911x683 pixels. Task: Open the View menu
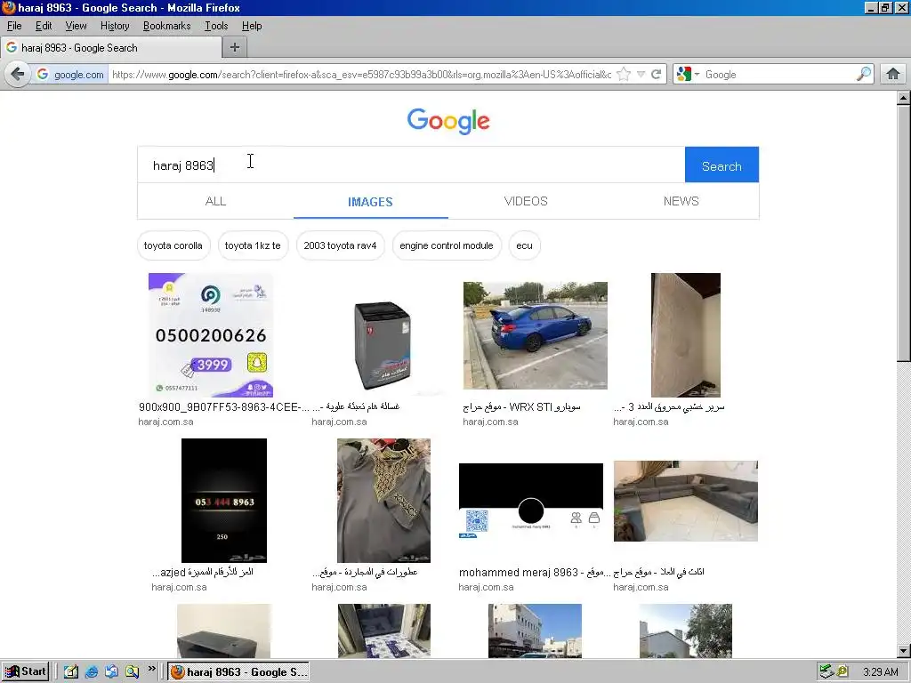point(76,26)
